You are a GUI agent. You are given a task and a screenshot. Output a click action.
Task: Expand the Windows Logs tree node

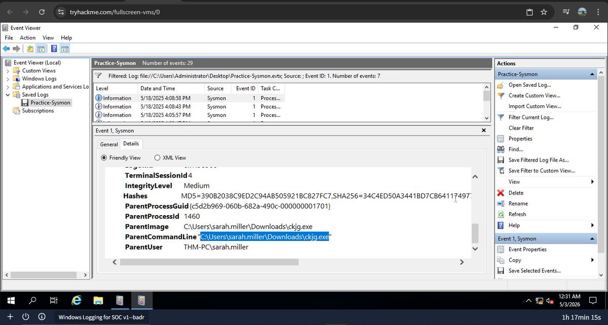point(8,79)
